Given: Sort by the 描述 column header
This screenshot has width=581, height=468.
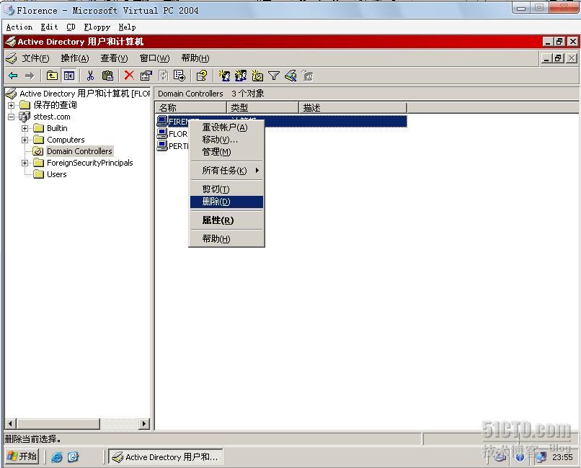Looking at the screenshot, I should 352,108.
